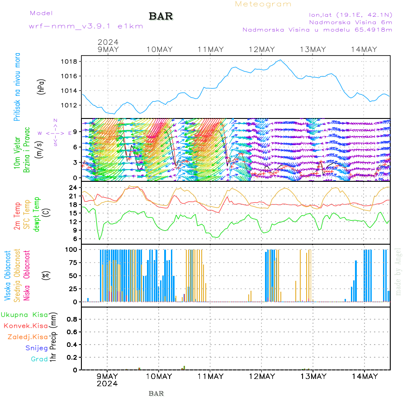
Task: Click the cyan "Grad" legend entry
Action: [x=39, y=359]
